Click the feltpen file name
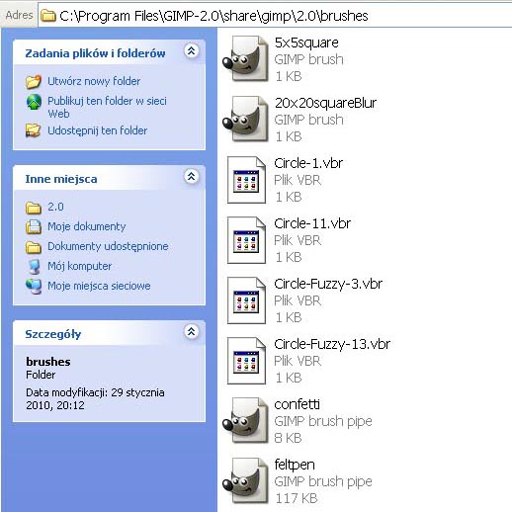 click(x=295, y=465)
